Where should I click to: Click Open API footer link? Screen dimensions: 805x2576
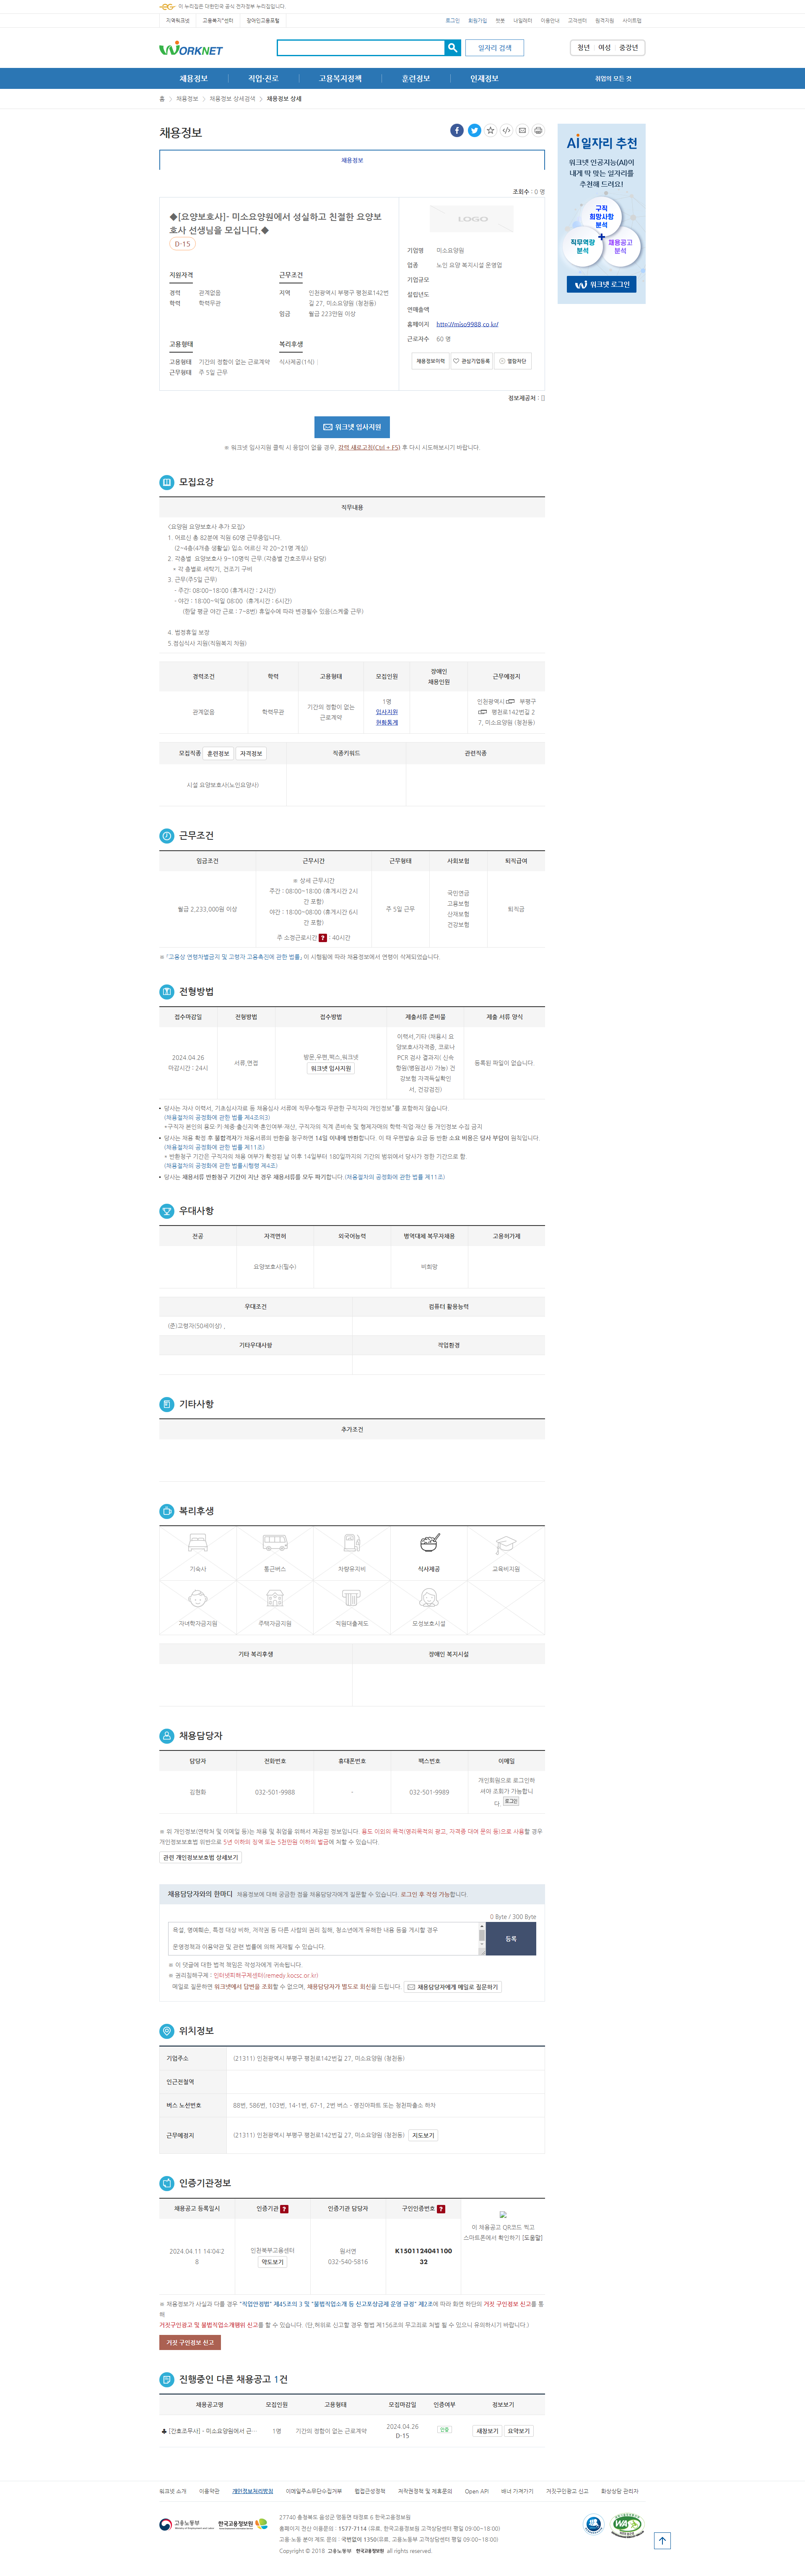click(477, 2491)
